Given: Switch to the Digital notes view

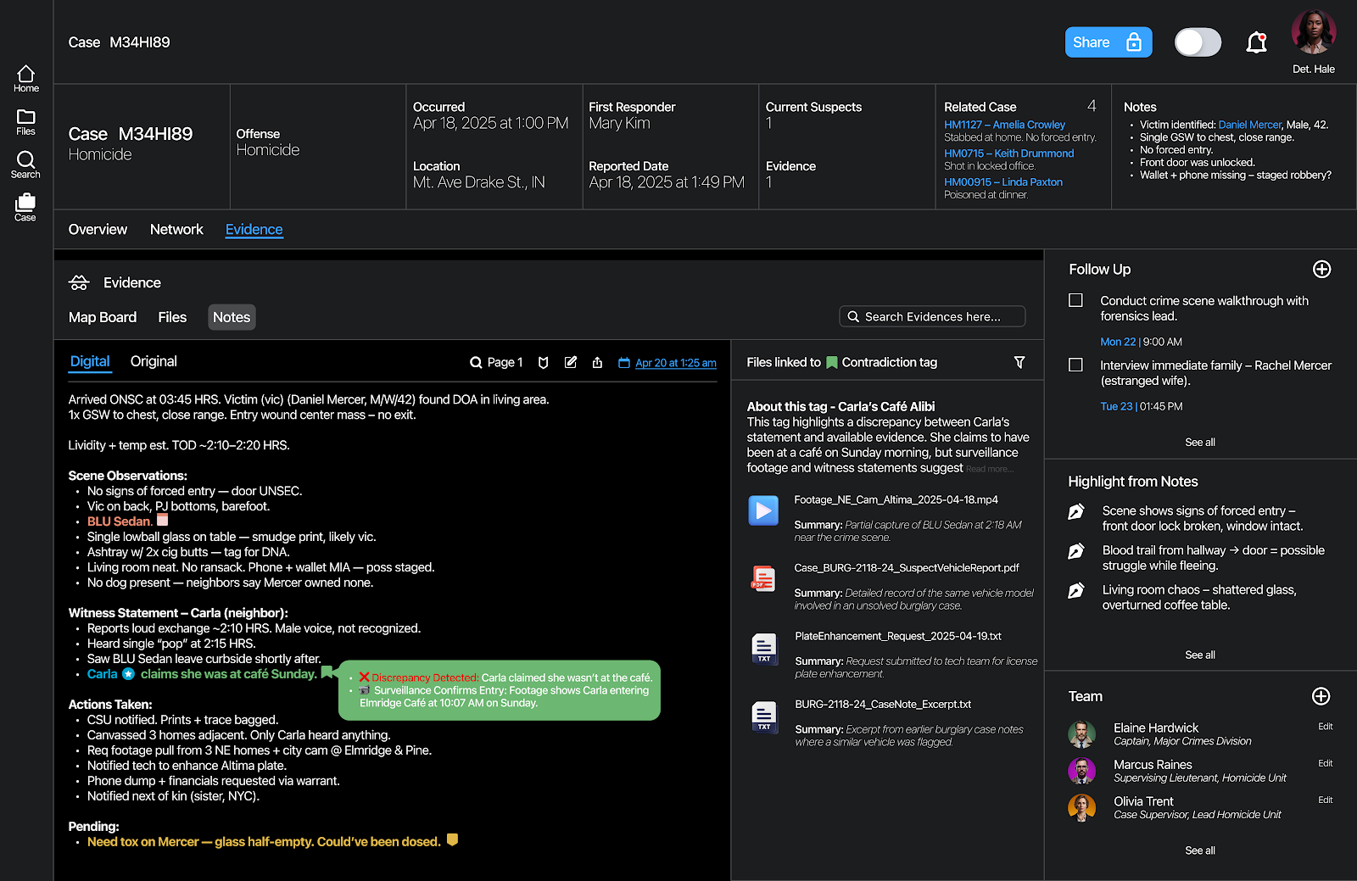Looking at the screenshot, I should (x=90, y=362).
